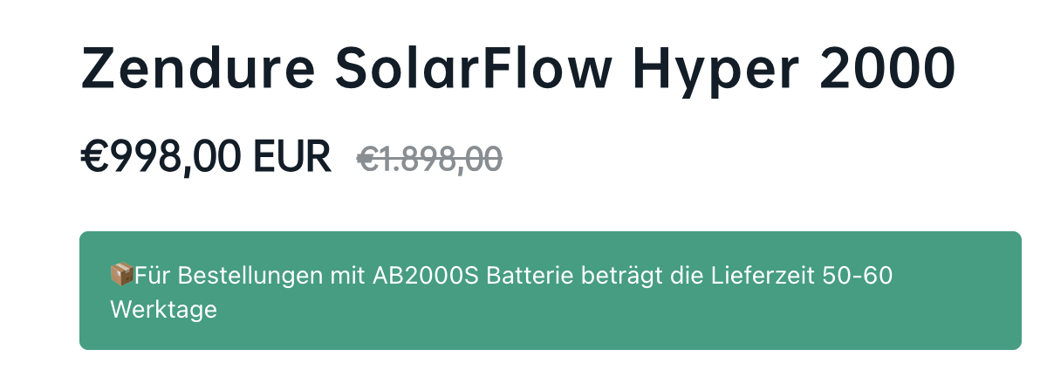Click the €998,00 sale price

coord(162,158)
